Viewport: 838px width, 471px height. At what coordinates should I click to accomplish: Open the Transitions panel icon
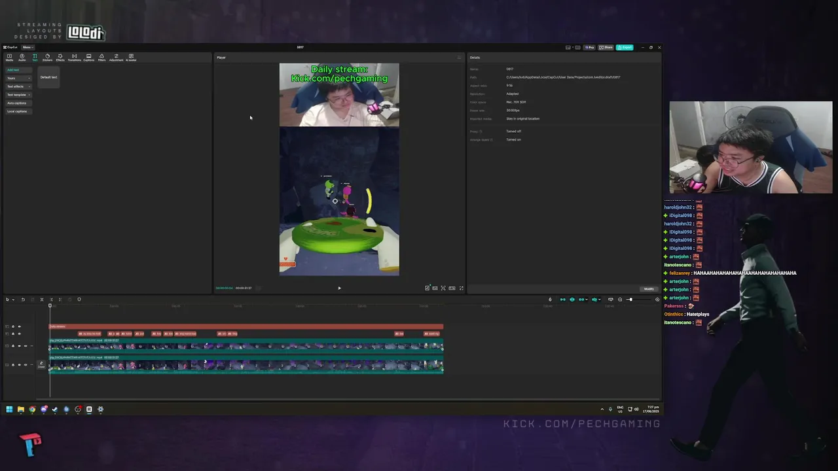pos(74,57)
